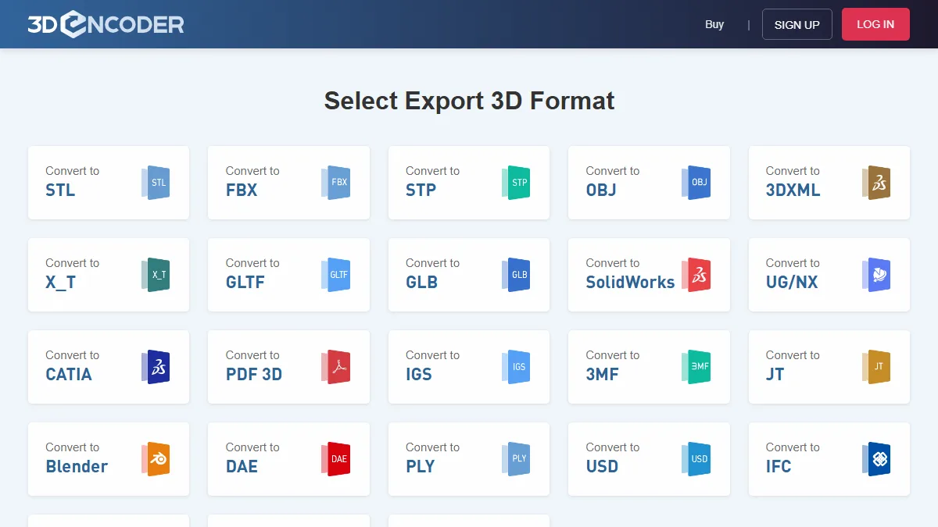Click the UG/NX format icon
The height and width of the screenshot is (527, 938).
(x=876, y=275)
